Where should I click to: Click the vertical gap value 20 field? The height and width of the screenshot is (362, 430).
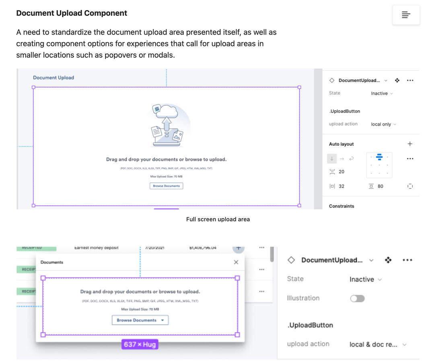(x=342, y=172)
